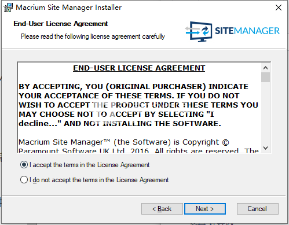Cancel the installation
The image size is (289, 225).
257,209
